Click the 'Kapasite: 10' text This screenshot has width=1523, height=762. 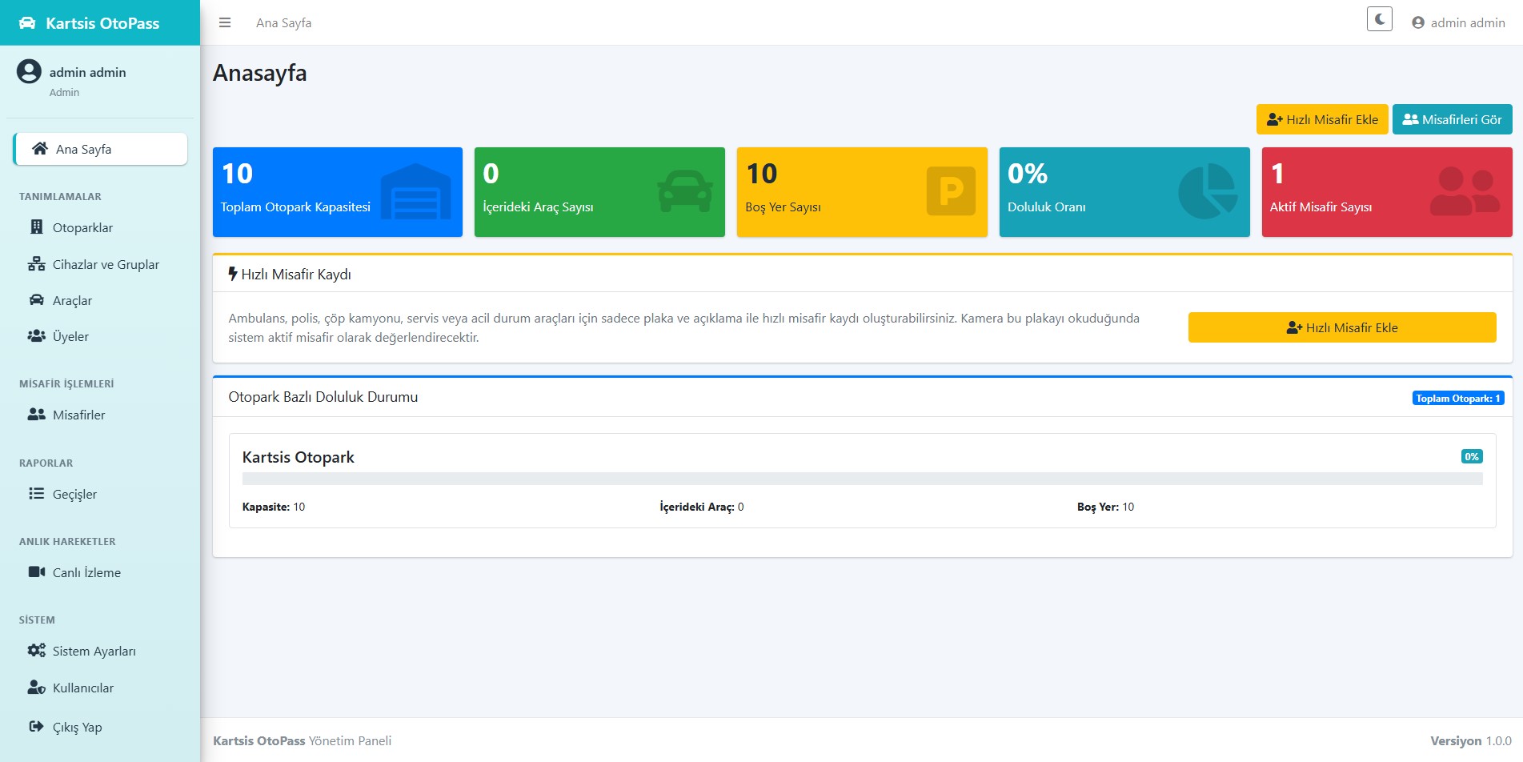pos(274,507)
